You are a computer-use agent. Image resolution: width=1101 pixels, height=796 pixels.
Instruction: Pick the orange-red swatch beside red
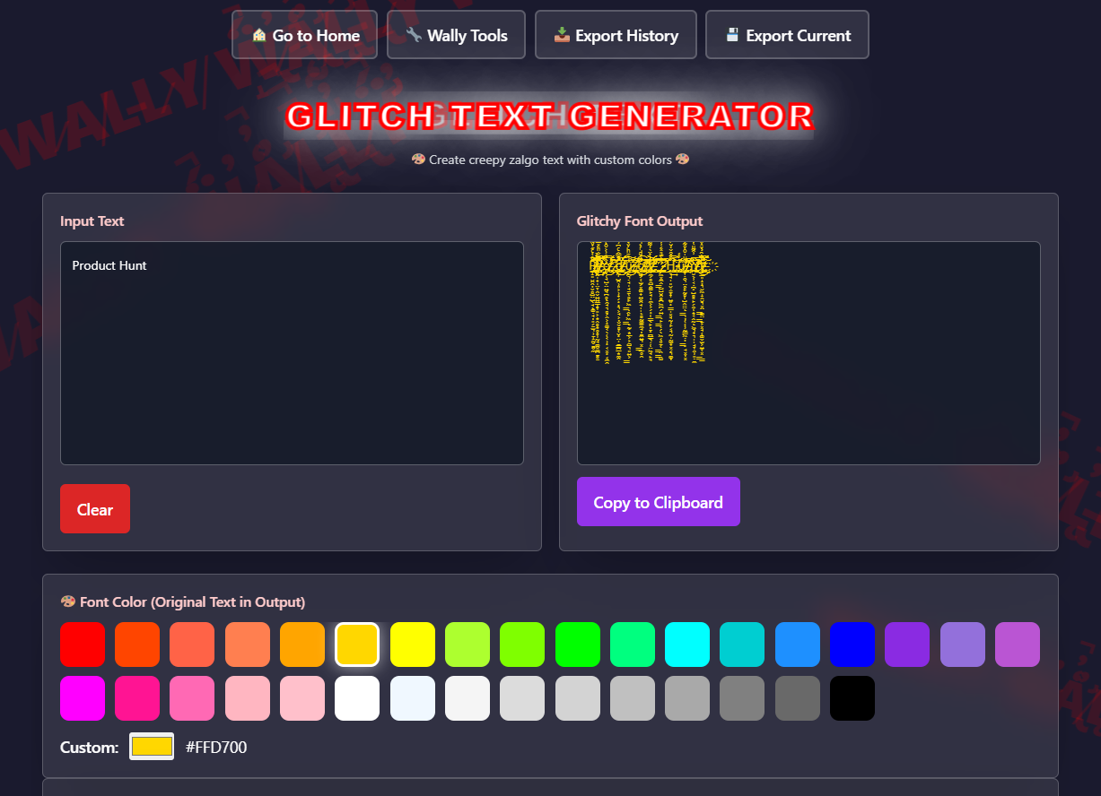click(137, 645)
